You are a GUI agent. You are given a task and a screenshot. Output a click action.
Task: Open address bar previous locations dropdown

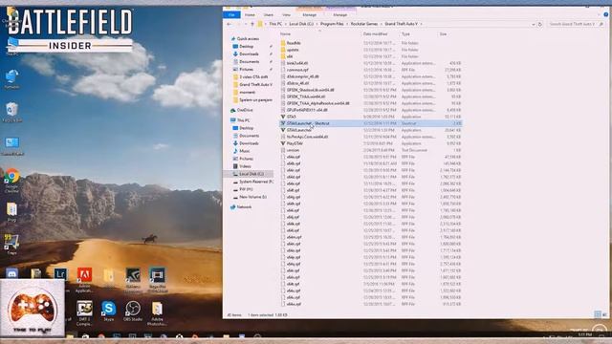click(x=534, y=24)
